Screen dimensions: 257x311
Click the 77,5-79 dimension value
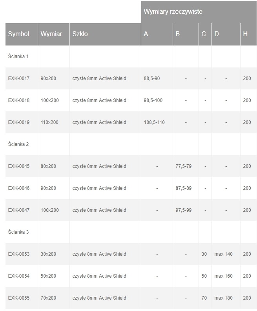[x=184, y=166]
